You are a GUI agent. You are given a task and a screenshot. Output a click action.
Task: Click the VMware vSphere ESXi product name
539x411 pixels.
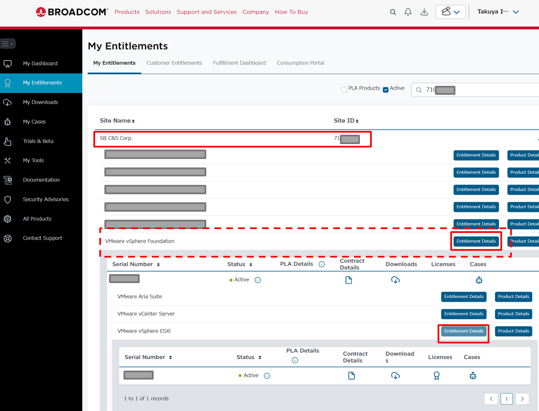click(144, 331)
